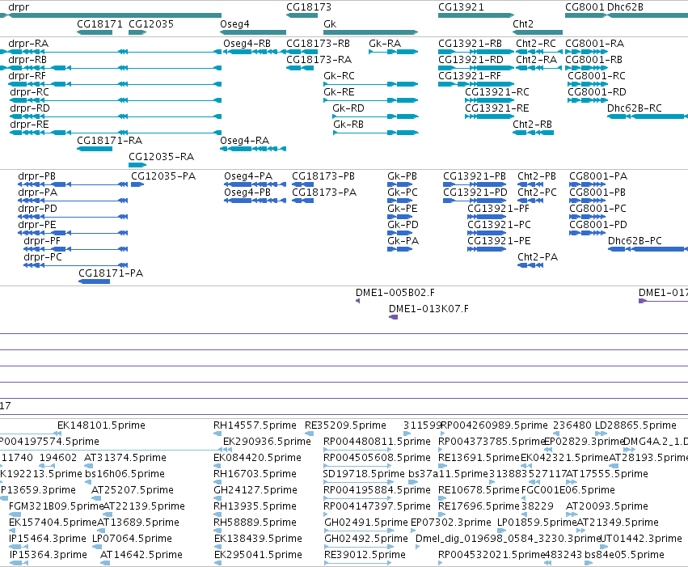Screen dimensions: 688x567
Task: Click transcript CG13921-RB
Action: click(470, 44)
